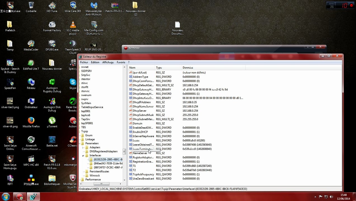Select the µTorrent desktop icon
The height and width of the screenshot is (201, 356).
[52, 121]
